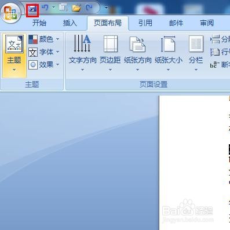Redo the last action
230x230 pixels.
click(x=89, y=8)
